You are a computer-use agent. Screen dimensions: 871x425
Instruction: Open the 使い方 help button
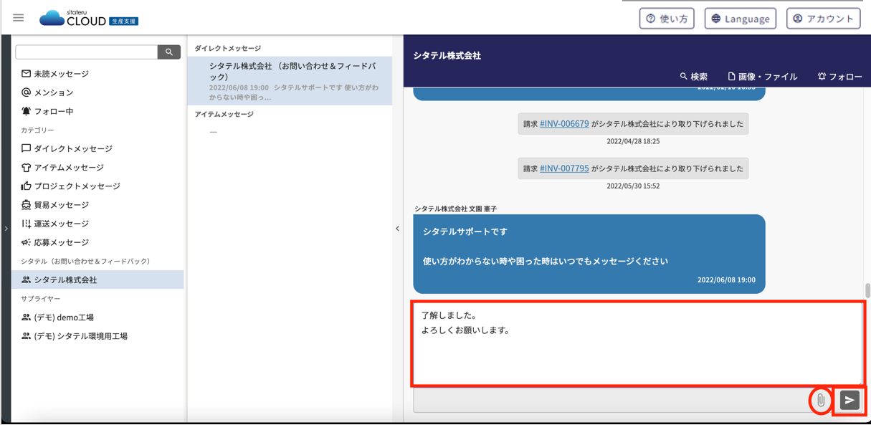(x=667, y=19)
